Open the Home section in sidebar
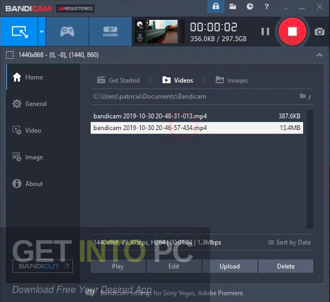 tap(43, 77)
